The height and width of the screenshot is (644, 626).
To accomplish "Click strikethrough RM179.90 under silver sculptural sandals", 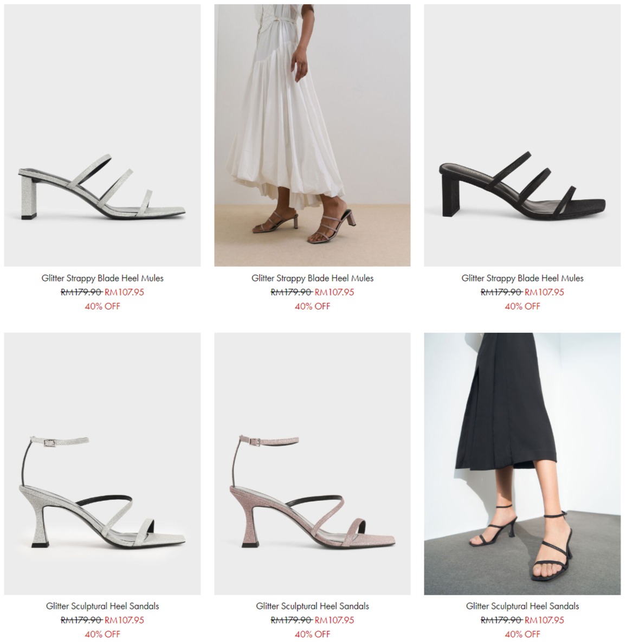I will click(81, 620).
